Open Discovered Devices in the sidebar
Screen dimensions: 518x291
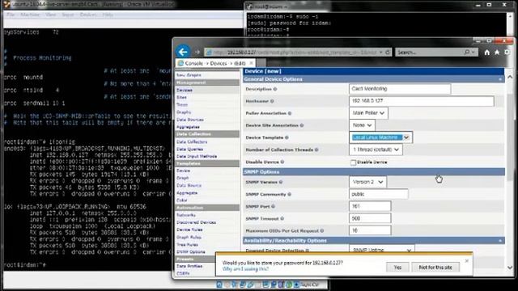196,222
